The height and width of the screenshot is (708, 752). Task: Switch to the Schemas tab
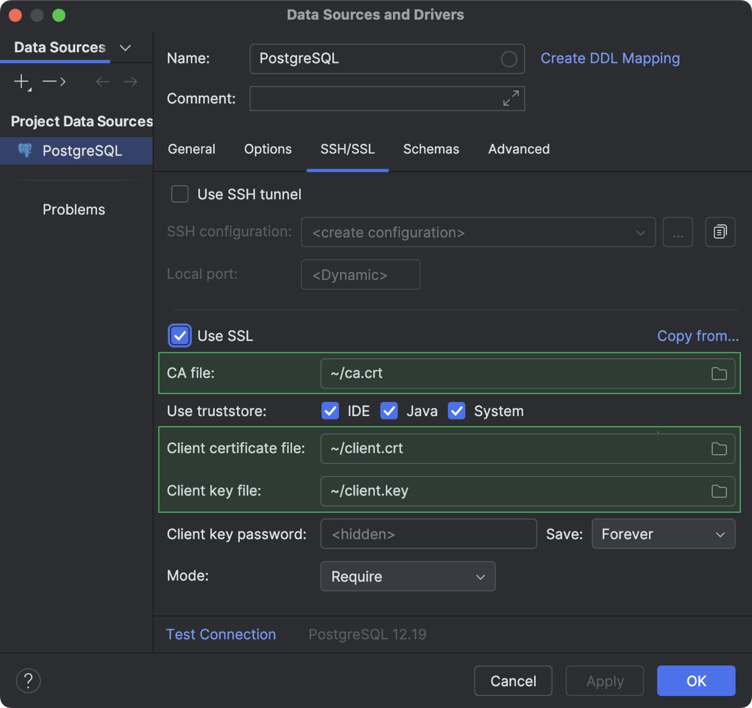click(431, 149)
